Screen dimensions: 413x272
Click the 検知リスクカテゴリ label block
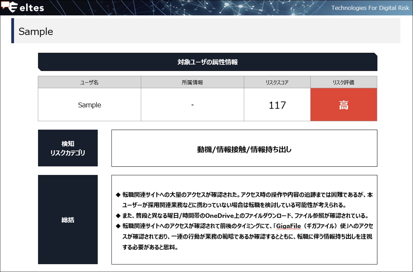pyautogui.click(x=68, y=148)
